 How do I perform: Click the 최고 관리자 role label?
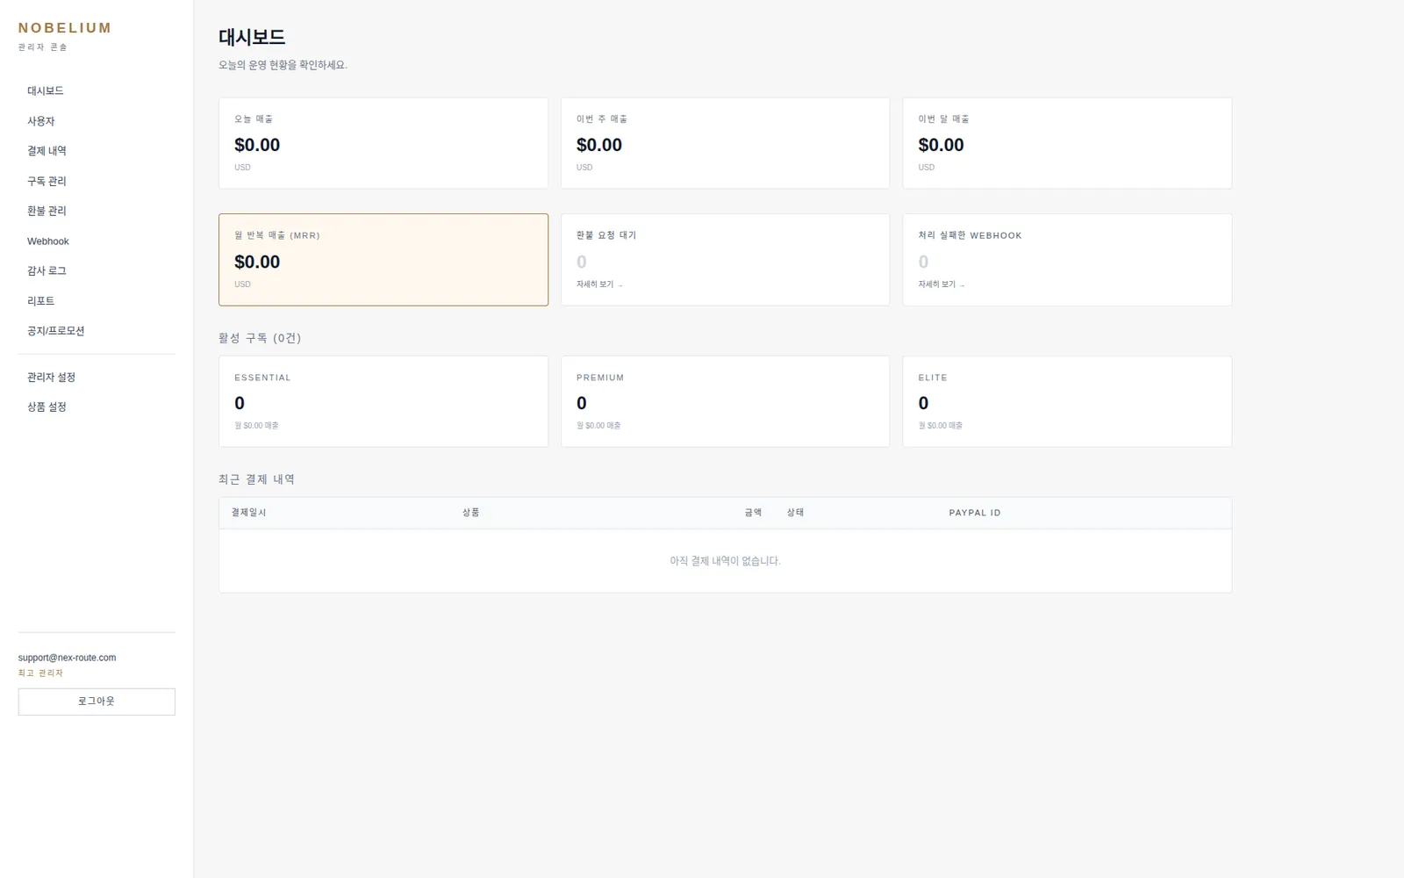click(x=40, y=673)
